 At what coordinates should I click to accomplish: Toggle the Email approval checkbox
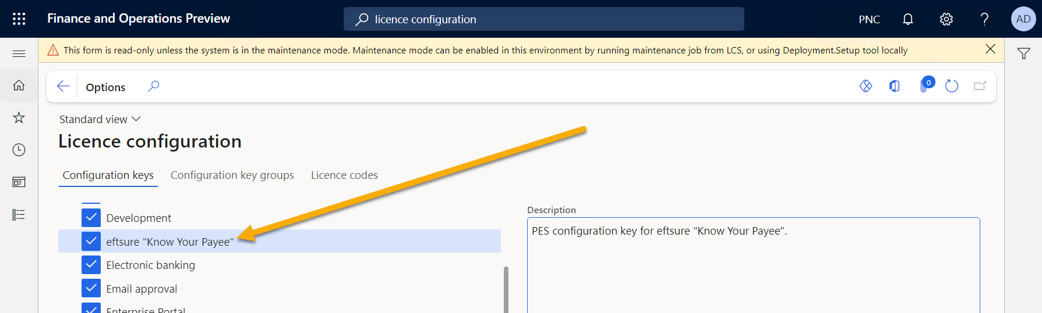[91, 289]
